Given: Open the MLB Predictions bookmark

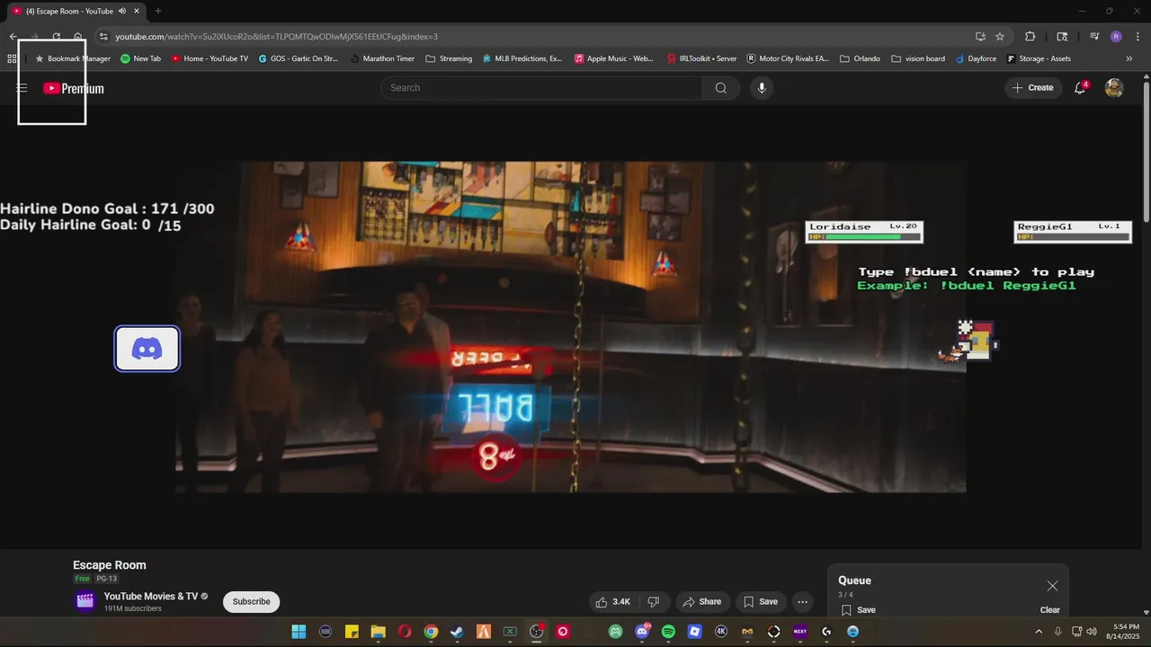Looking at the screenshot, I should tap(522, 58).
